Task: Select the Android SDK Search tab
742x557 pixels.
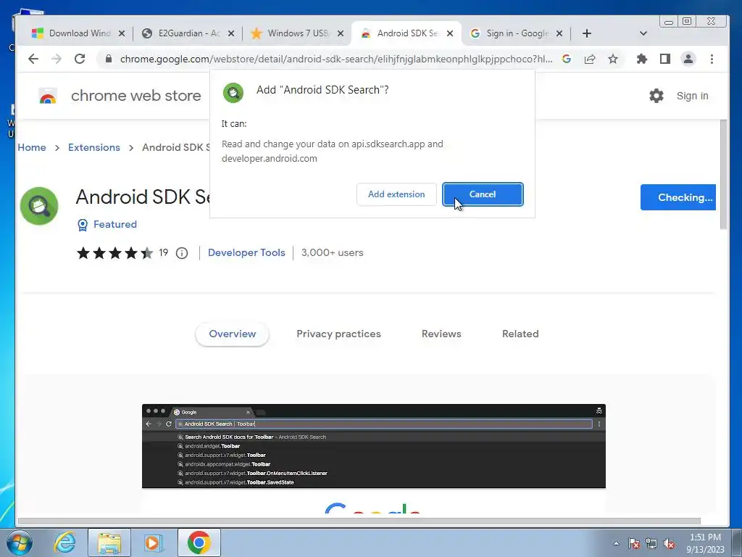Action: (x=399, y=33)
